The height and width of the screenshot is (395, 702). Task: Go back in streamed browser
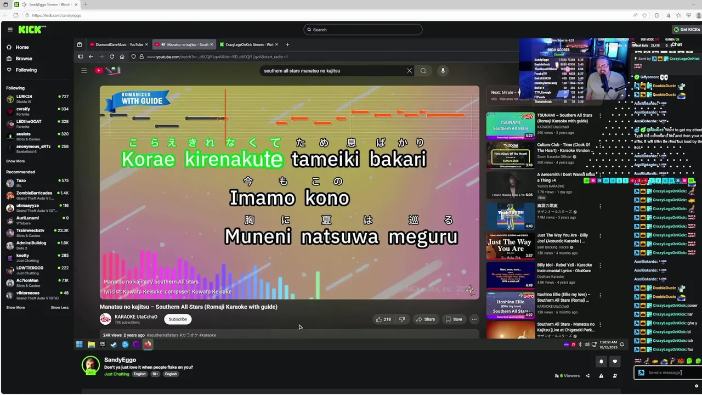(91, 57)
